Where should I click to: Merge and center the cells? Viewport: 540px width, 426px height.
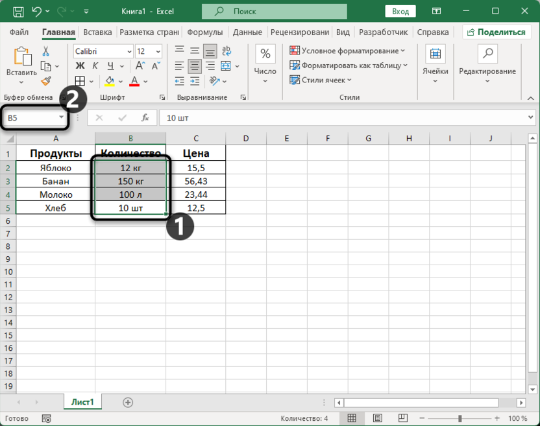(226, 66)
